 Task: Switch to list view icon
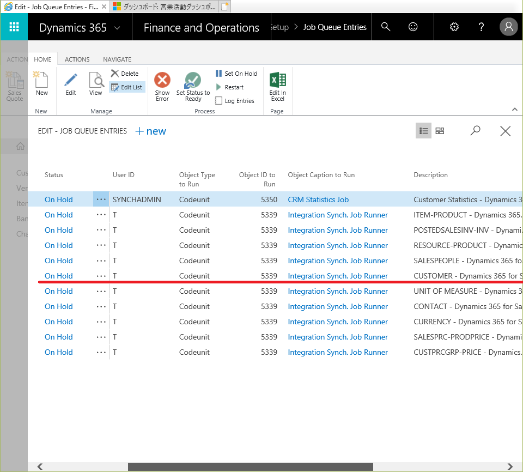[x=424, y=130]
